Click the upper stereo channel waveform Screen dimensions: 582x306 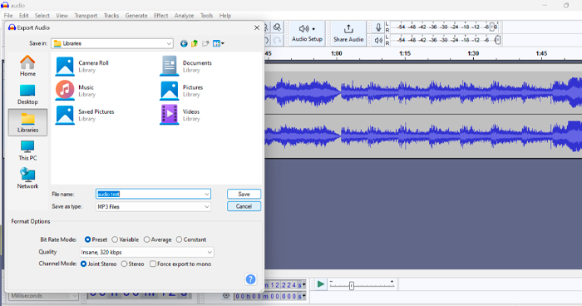423,91
